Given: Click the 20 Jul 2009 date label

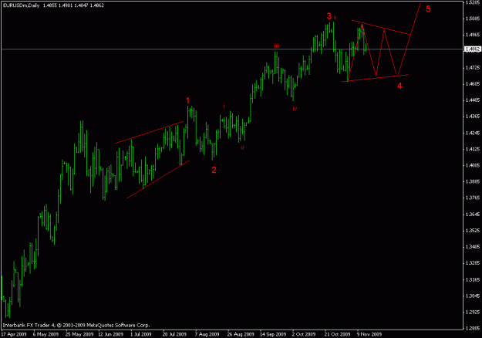Looking at the screenshot, I should 174,334.
